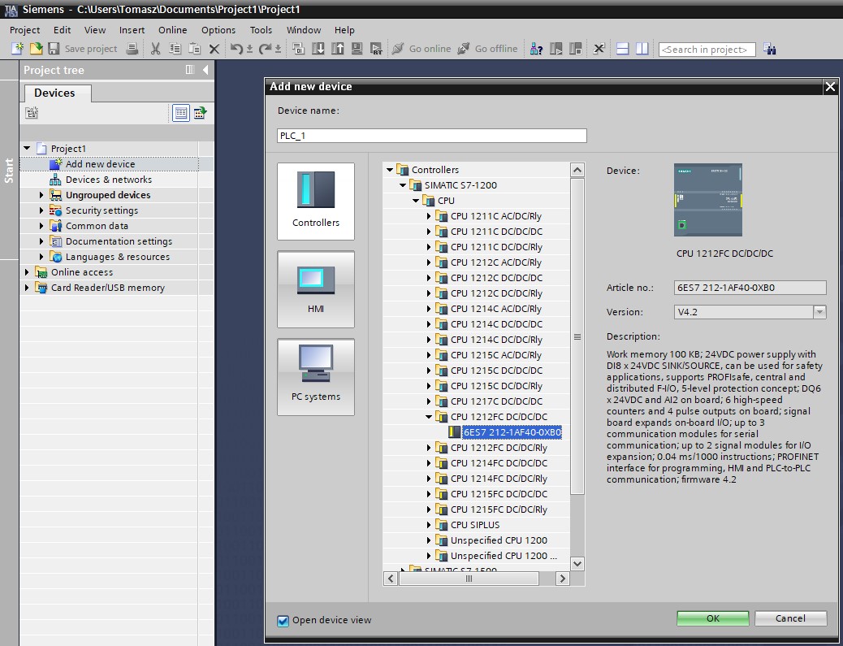The width and height of the screenshot is (843, 646).
Task: Collapse the Project tree panel arrow
Action: 205,69
